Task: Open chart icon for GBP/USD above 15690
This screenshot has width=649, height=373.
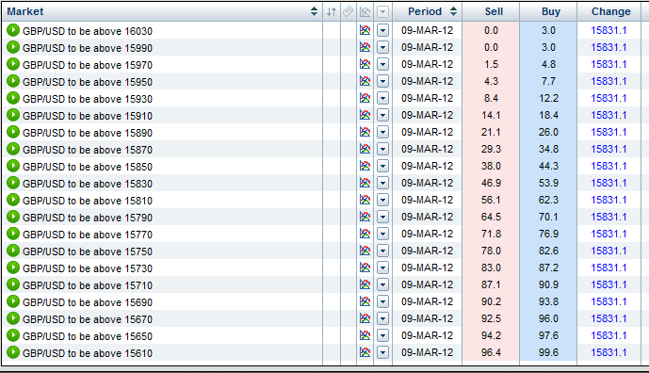Action: (365, 301)
